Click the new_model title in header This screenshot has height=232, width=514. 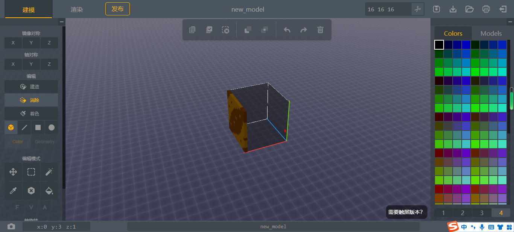point(248,9)
